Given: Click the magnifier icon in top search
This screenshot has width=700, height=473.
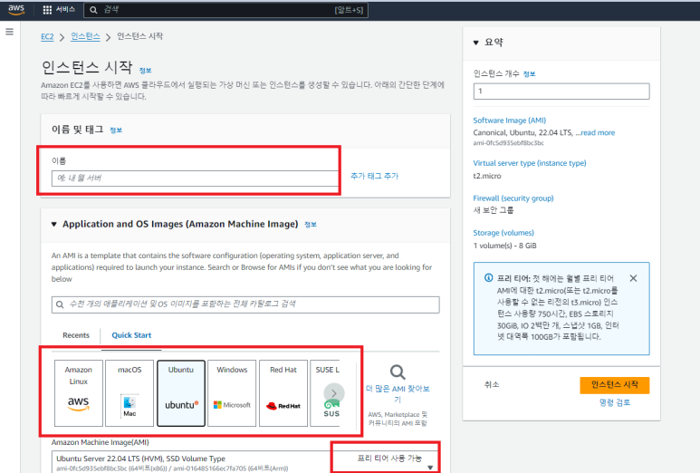Looking at the screenshot, I should pos(93,10).
